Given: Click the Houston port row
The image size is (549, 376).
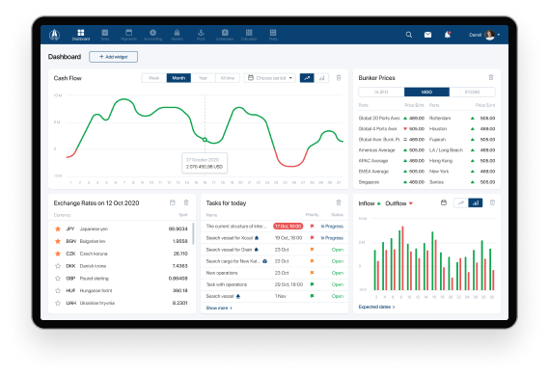Looking at the screenshot, I should (462, 129).
